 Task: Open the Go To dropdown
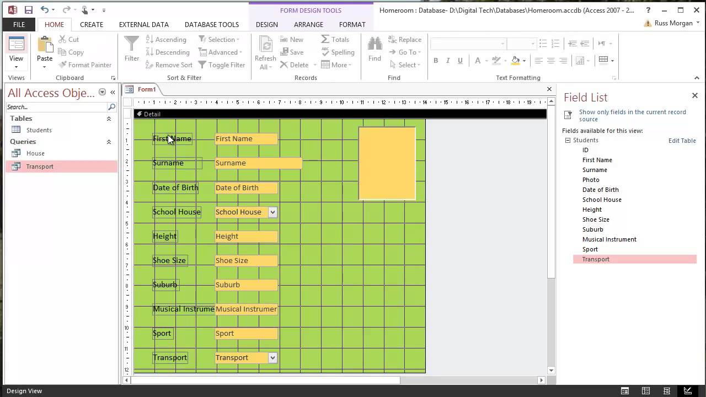click(x=405, y=52)
